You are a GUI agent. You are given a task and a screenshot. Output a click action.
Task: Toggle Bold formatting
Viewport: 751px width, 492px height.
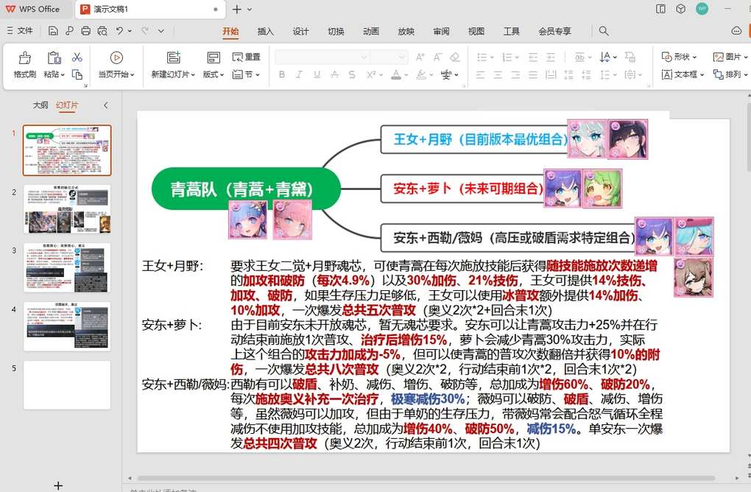click(281, 74)
